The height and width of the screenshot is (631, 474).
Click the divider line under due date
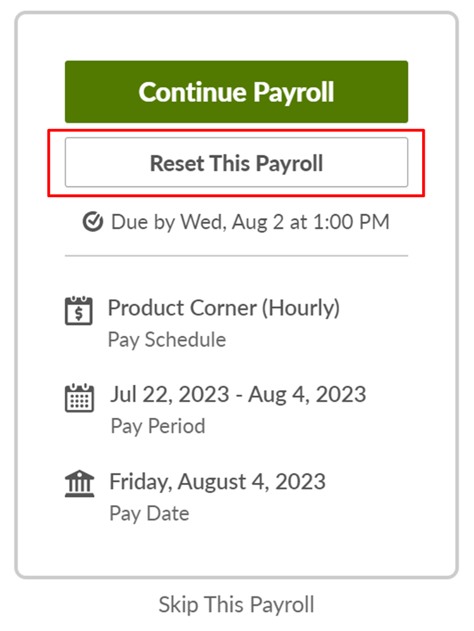point(236,255)
